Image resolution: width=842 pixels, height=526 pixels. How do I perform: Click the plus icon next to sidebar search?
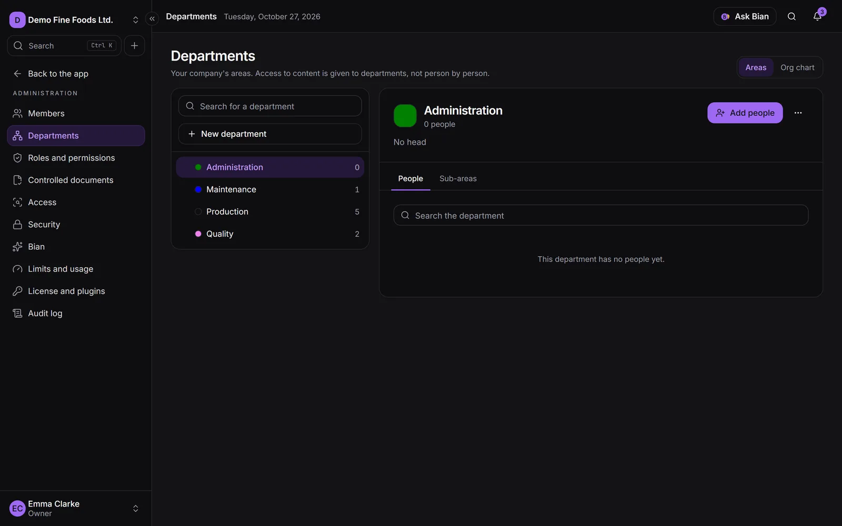pos(134,46)
